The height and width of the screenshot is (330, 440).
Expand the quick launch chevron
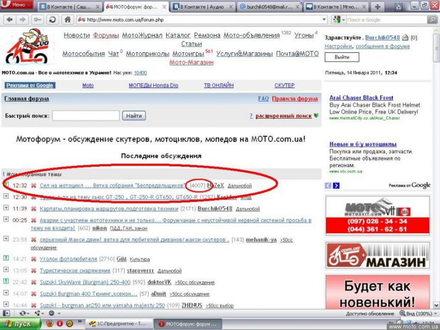[80, 322]
